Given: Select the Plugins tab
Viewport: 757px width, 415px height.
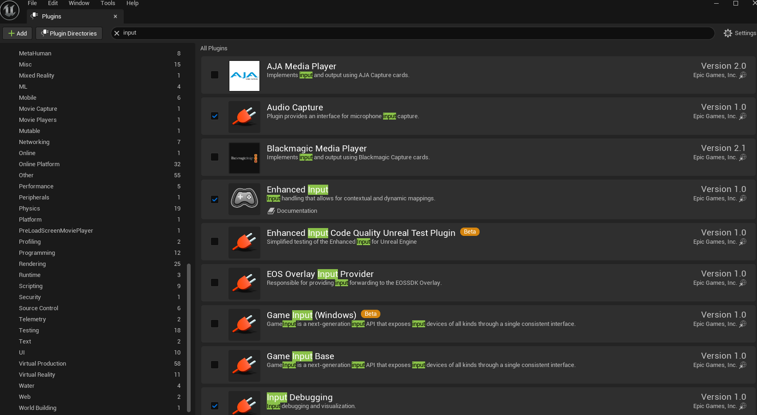Looking at the screenshot, I should click(75, 17).
